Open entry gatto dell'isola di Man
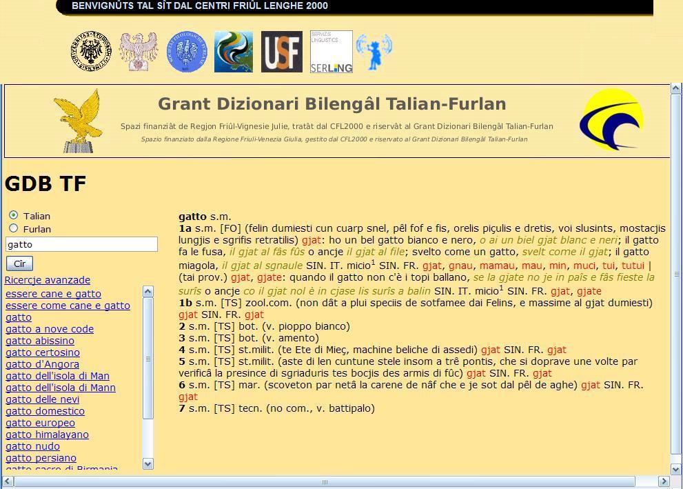683x489 pixels. (57, 376)
